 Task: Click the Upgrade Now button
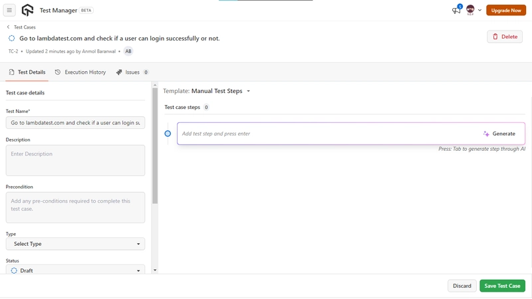(506, 10)
